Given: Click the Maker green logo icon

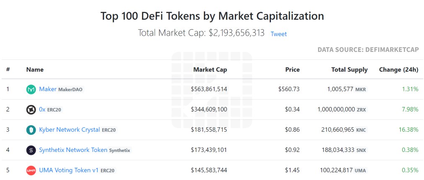Looking at the screenshot, I should [31, 89].
